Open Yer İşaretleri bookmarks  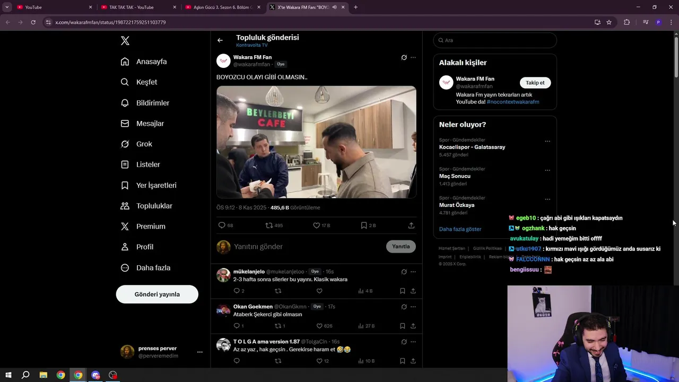click(x=149, y=185)
